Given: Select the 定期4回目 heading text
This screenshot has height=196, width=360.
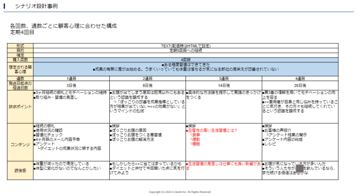Looking at the screenshot, I should point(22,32).
